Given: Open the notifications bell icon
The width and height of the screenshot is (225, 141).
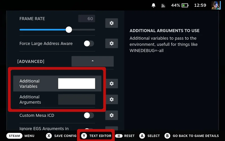Looking at the screenshot, I should pyautogui.click(x=153, y=5).
